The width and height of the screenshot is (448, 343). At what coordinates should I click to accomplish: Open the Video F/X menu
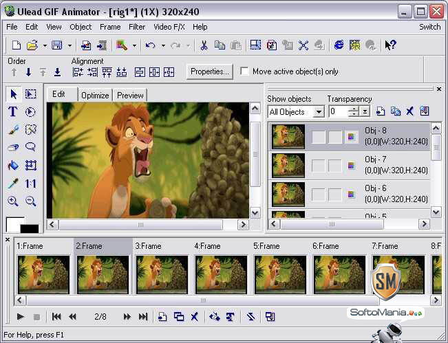click(169, 27)
